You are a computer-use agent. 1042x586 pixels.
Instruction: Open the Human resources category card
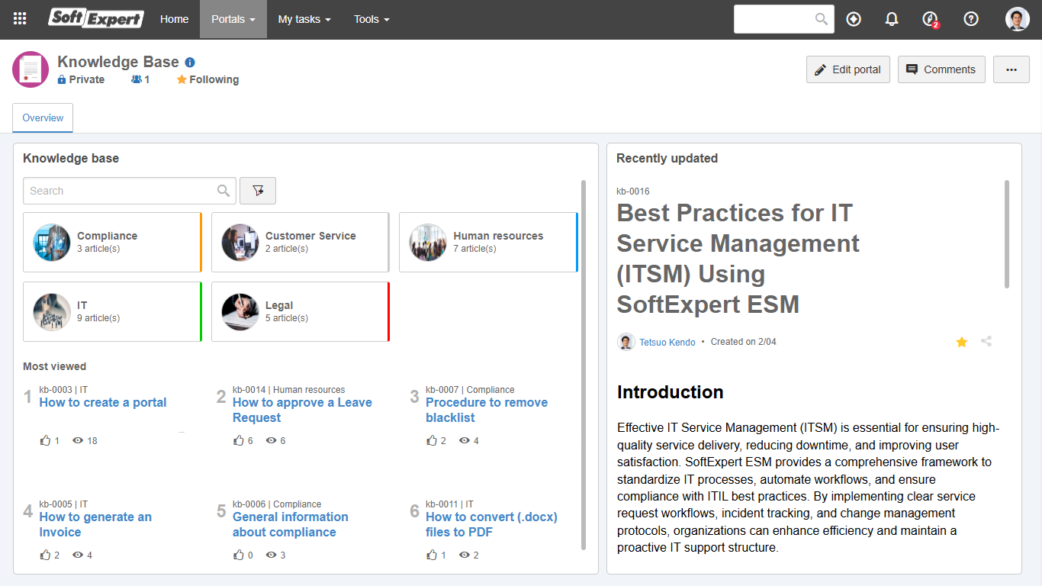(489, 242)
